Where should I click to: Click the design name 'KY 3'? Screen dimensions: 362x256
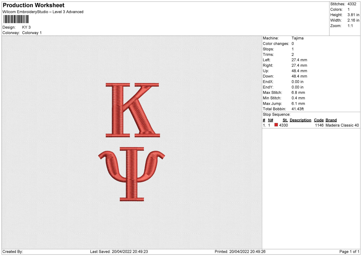tap(26, 27)
